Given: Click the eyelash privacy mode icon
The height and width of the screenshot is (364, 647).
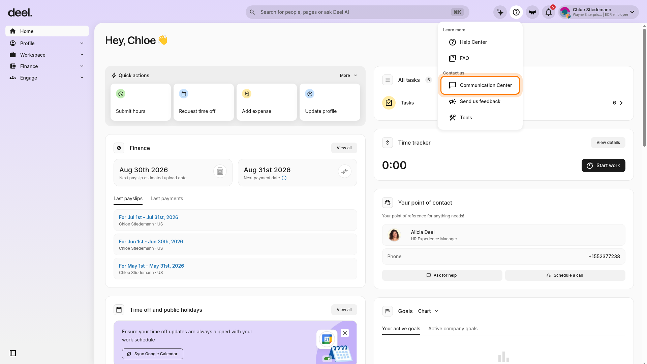Looking at the screenshot, I should click(x=532, y=12).
